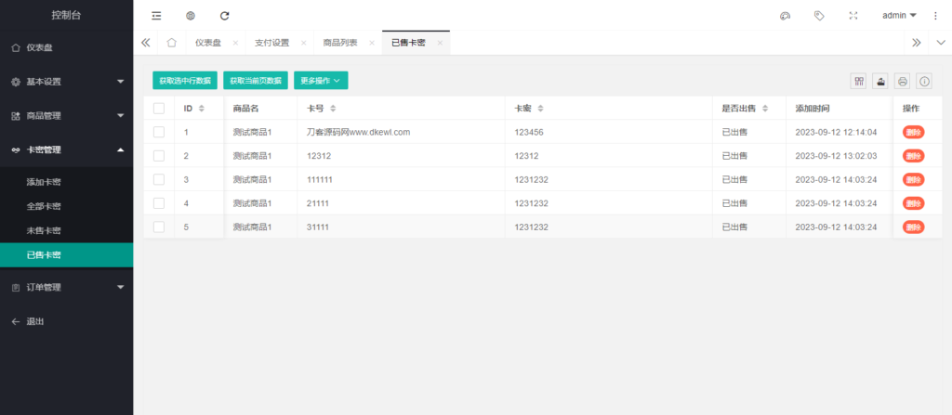This screenshot has width=952, height=415.
Task: Check the checkbox for row ID 1
Action: (x=159, y=132)
